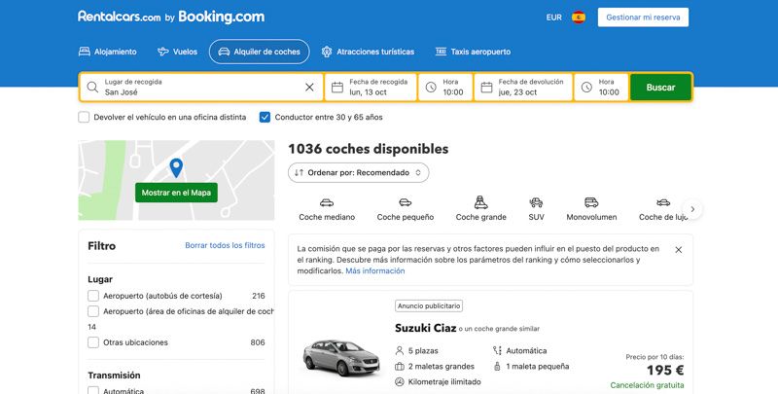This screenshot has width=778, height=394.
Task: Enable the Otras ubicaciones filter
Action: [x=93, y=342]
